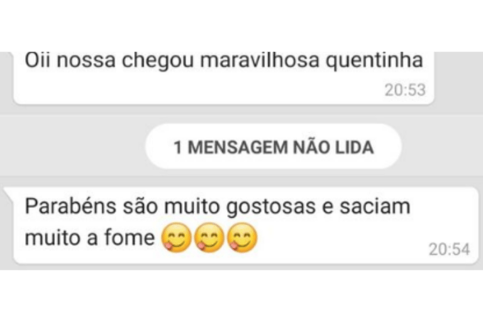483x322 pixels.
Task: Click the word "maravilhosa" in the first message
Action: pos(260,60)
